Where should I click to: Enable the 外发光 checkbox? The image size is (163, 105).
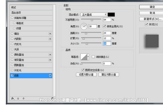click(x=12, y=70)
